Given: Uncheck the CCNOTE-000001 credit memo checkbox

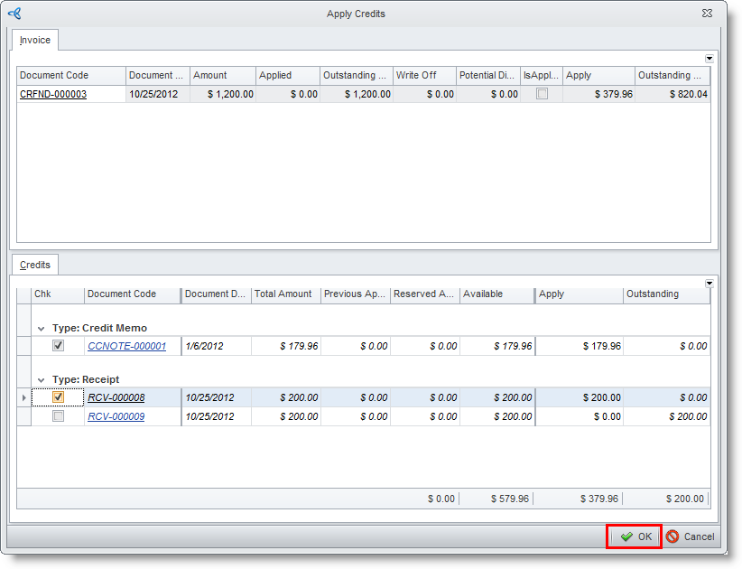Looking at the screenshot, I should point(58,346).
